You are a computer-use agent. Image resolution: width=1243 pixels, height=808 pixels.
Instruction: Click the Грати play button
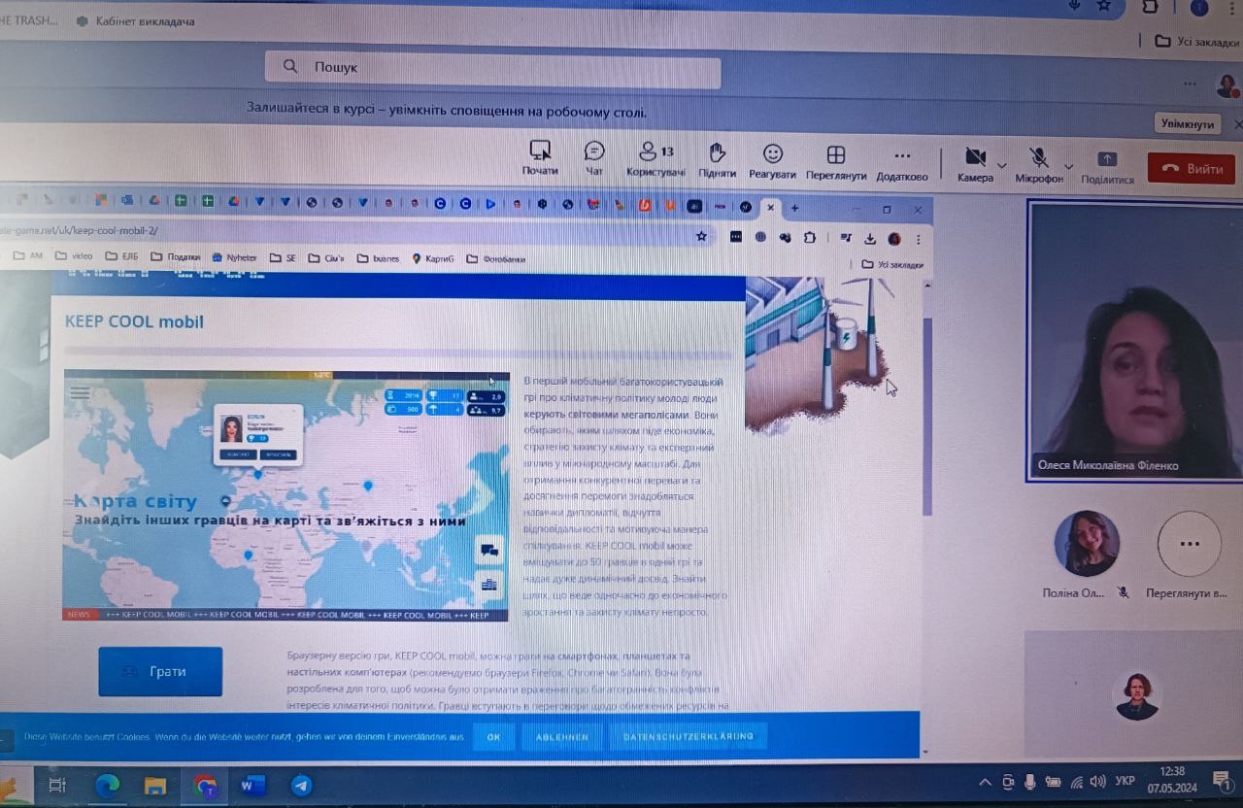160,671
